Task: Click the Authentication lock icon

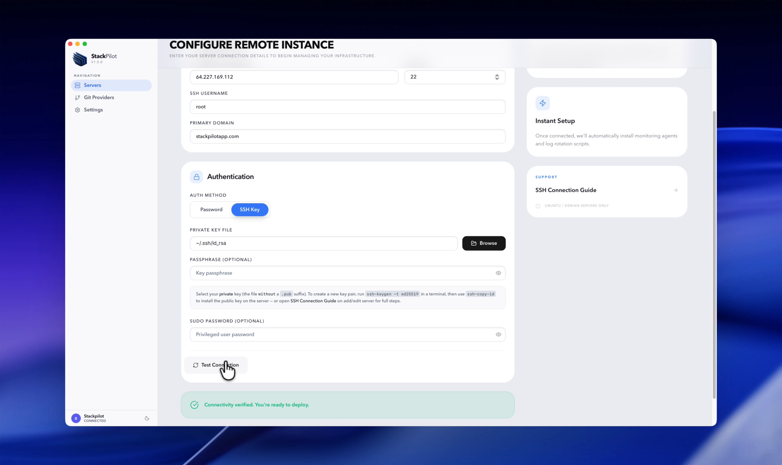Action: coord(196,177)
